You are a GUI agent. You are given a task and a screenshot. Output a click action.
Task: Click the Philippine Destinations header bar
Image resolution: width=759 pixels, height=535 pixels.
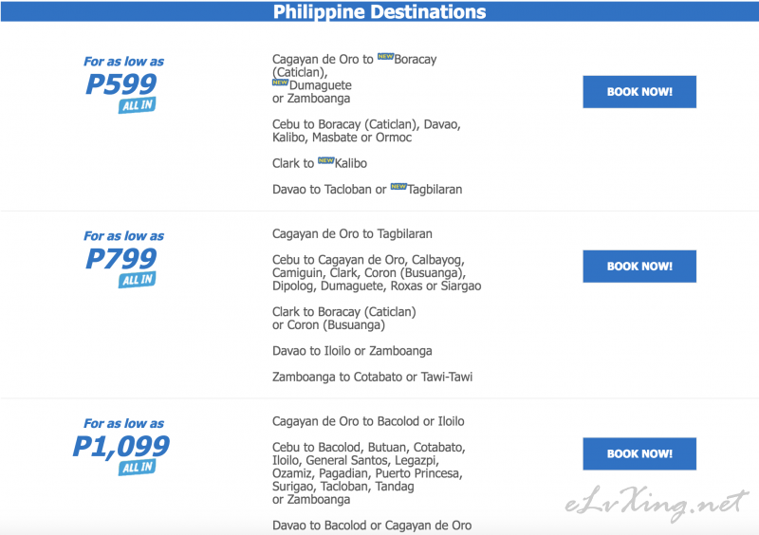tap(379, 11)
